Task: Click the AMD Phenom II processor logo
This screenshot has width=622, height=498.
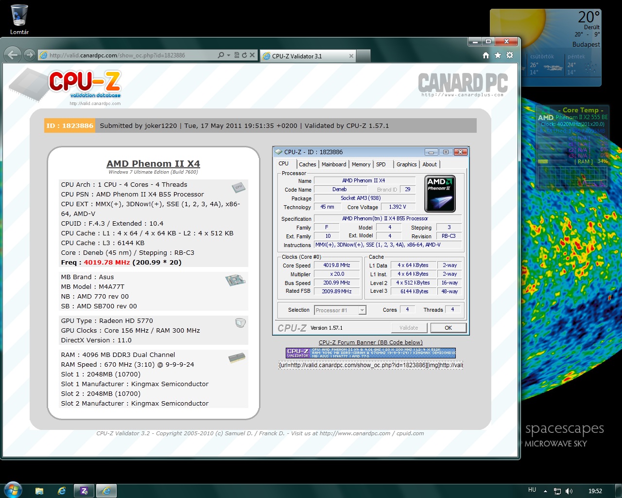Action: [440, 194]
